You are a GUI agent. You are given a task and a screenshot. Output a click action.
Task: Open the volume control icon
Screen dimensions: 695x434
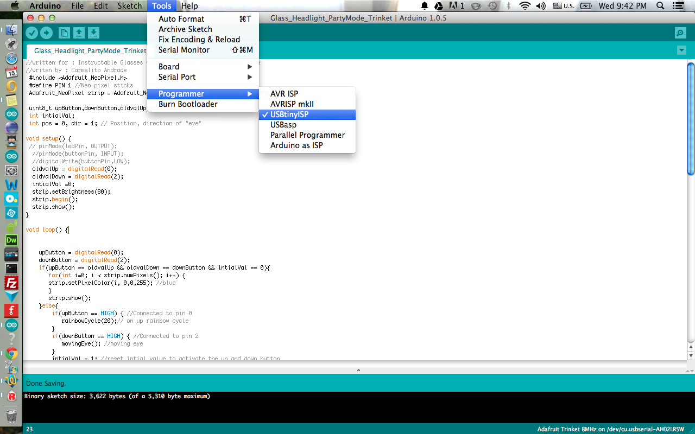[x=541, y=6]
